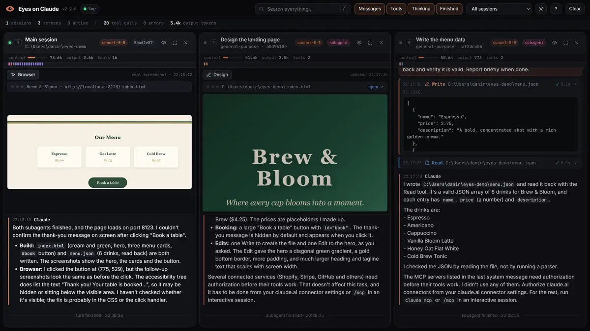Close the Main session panel
This screenshot has height=331, width=590.
point(186,43)
